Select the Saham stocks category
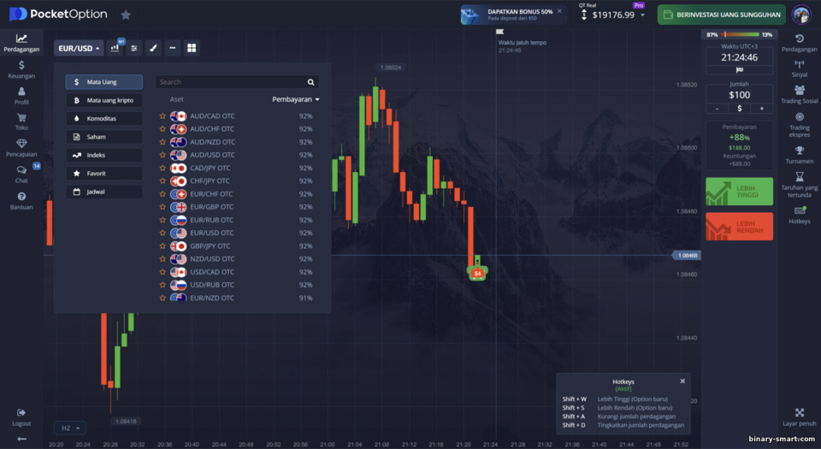This screenshot has width=821, height=449. click(103, 137)
